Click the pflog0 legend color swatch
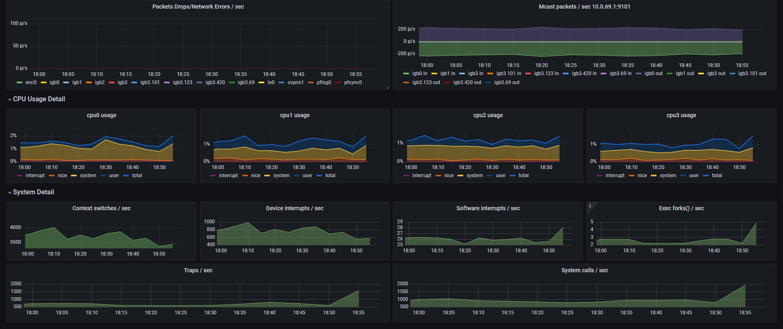Image resolution: width=783 pixels, height=329 pixels. (x=311, y=82)
